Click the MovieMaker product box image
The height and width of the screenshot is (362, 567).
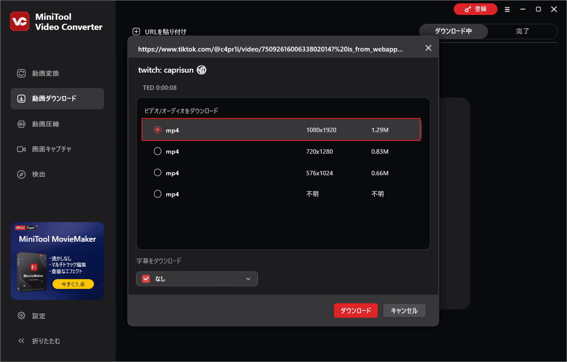point(32,272)
